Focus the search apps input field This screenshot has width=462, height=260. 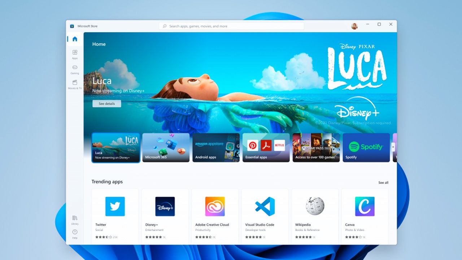(x=231, y=26)
